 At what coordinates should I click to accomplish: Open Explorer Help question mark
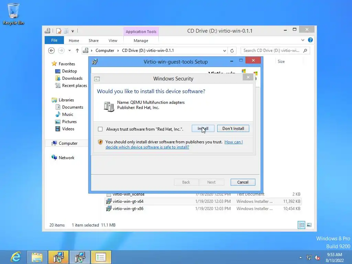click(x=310, y=40)
